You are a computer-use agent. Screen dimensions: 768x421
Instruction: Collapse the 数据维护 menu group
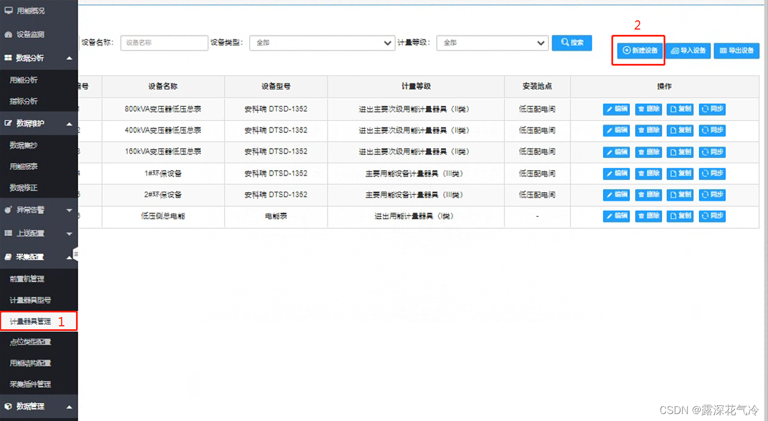39,123
